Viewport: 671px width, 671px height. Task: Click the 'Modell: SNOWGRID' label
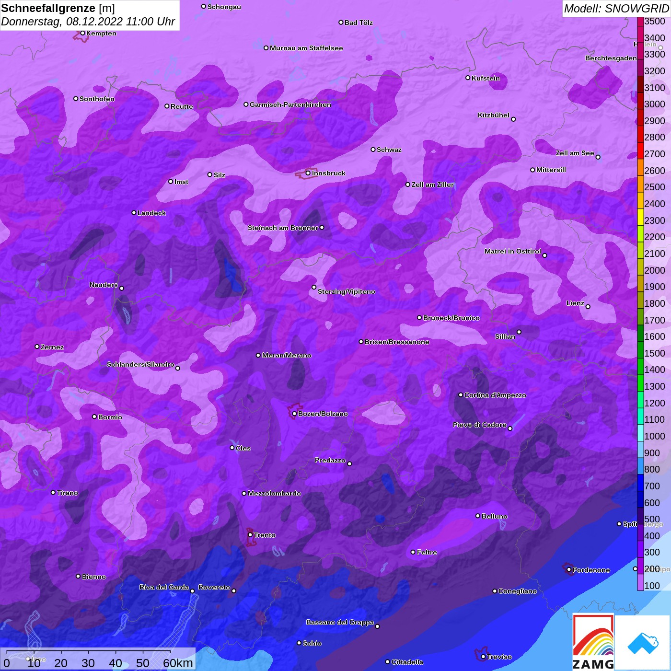pos(616,9)
